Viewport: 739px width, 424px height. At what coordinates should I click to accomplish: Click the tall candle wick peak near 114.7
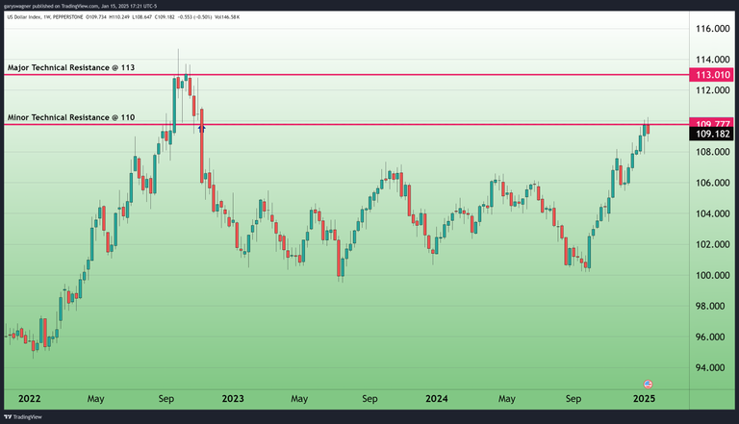click(x=178, y=50)
